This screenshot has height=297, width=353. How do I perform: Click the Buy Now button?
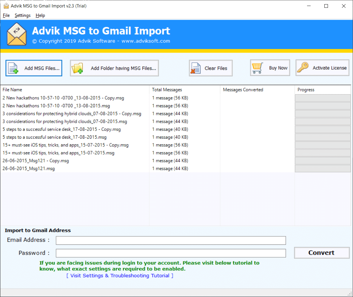click(270, 68)
